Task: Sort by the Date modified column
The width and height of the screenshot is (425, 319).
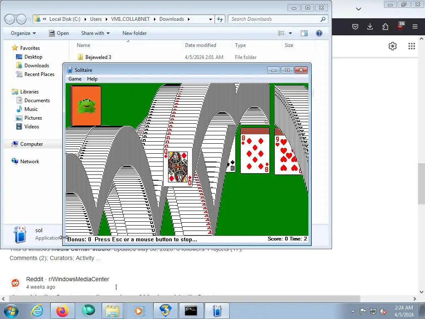Action: click(200, 45)
